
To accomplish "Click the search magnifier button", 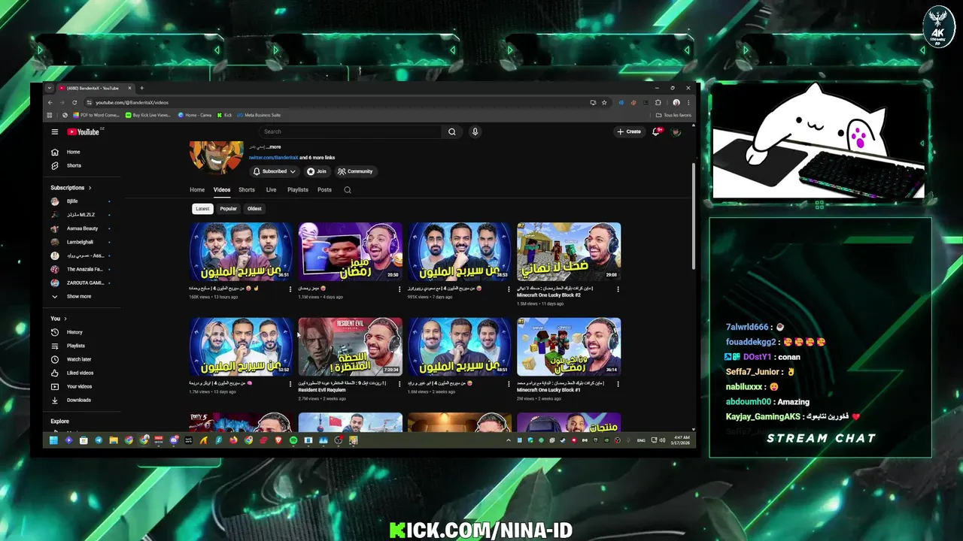I will click(452, 131).
